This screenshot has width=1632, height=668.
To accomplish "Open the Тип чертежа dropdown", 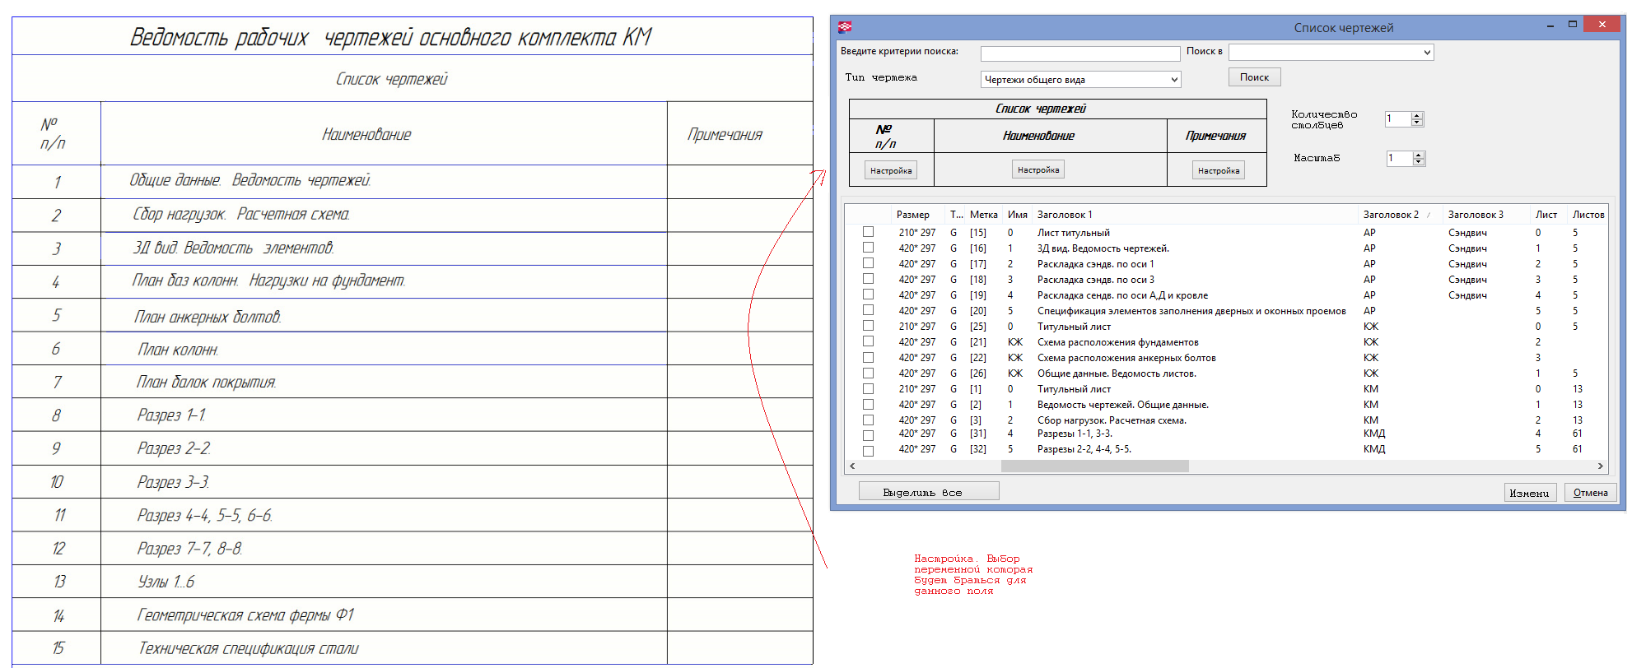I will pos(1174,80).
